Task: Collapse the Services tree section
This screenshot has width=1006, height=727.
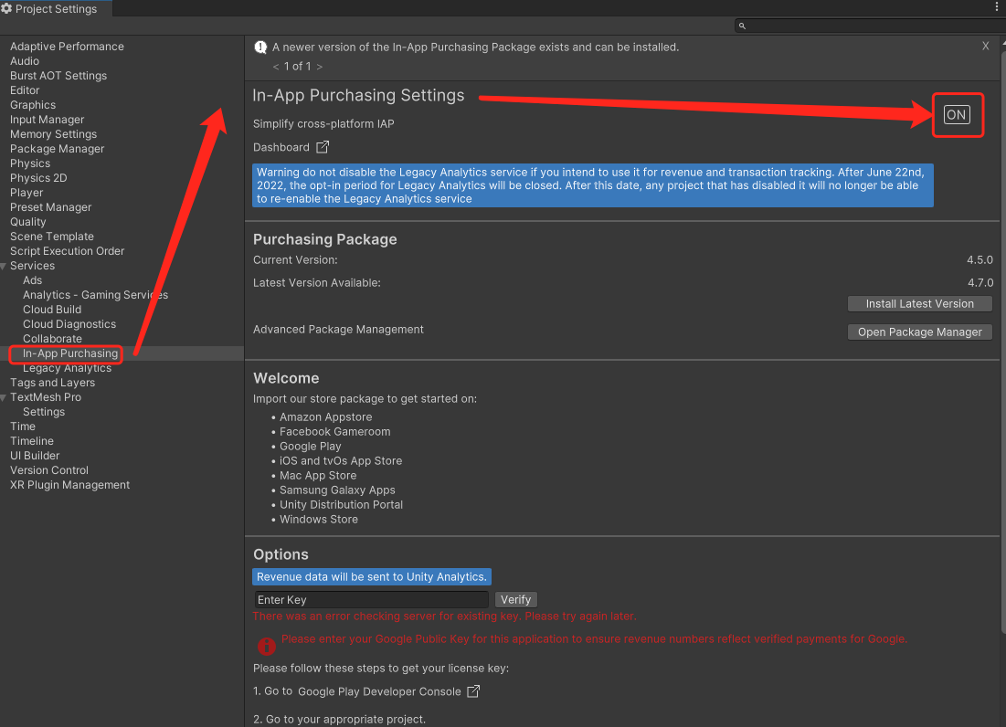Action: coord(5,266)
